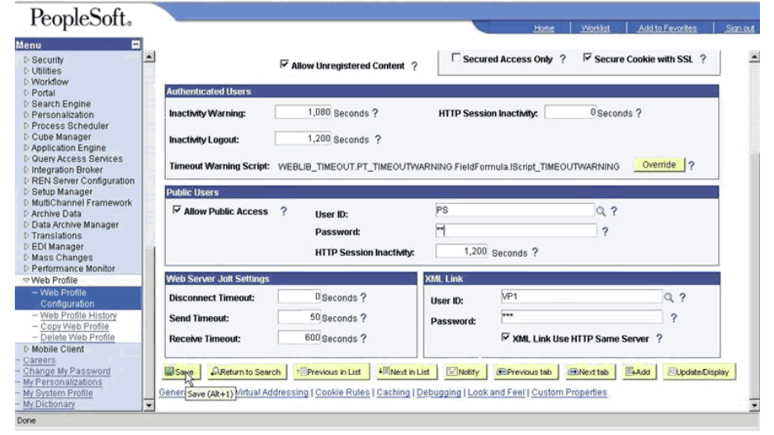Screen dimensions: 774x435
Task: Expand the Process Scheduler menu folder
Action: click(x=26, y=125)
